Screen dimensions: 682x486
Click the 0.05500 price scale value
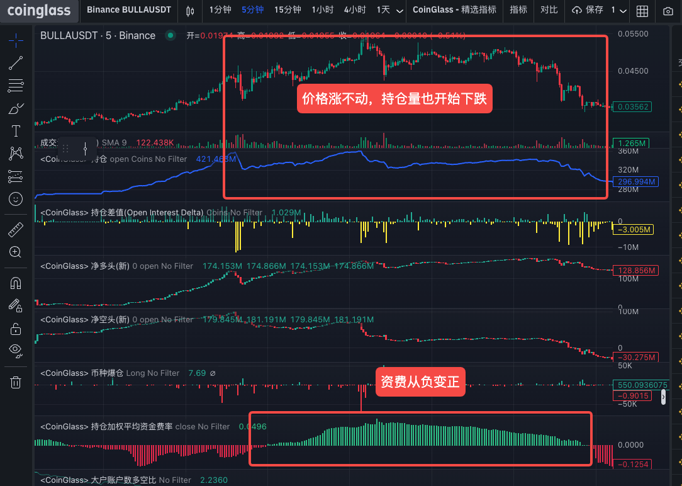633,34
